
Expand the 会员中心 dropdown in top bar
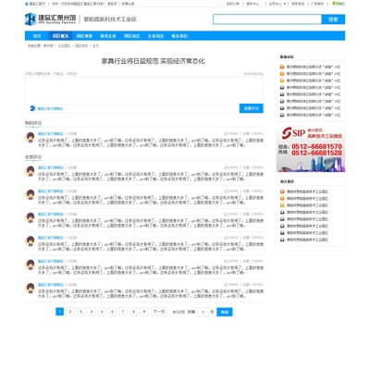coord(277,4)
